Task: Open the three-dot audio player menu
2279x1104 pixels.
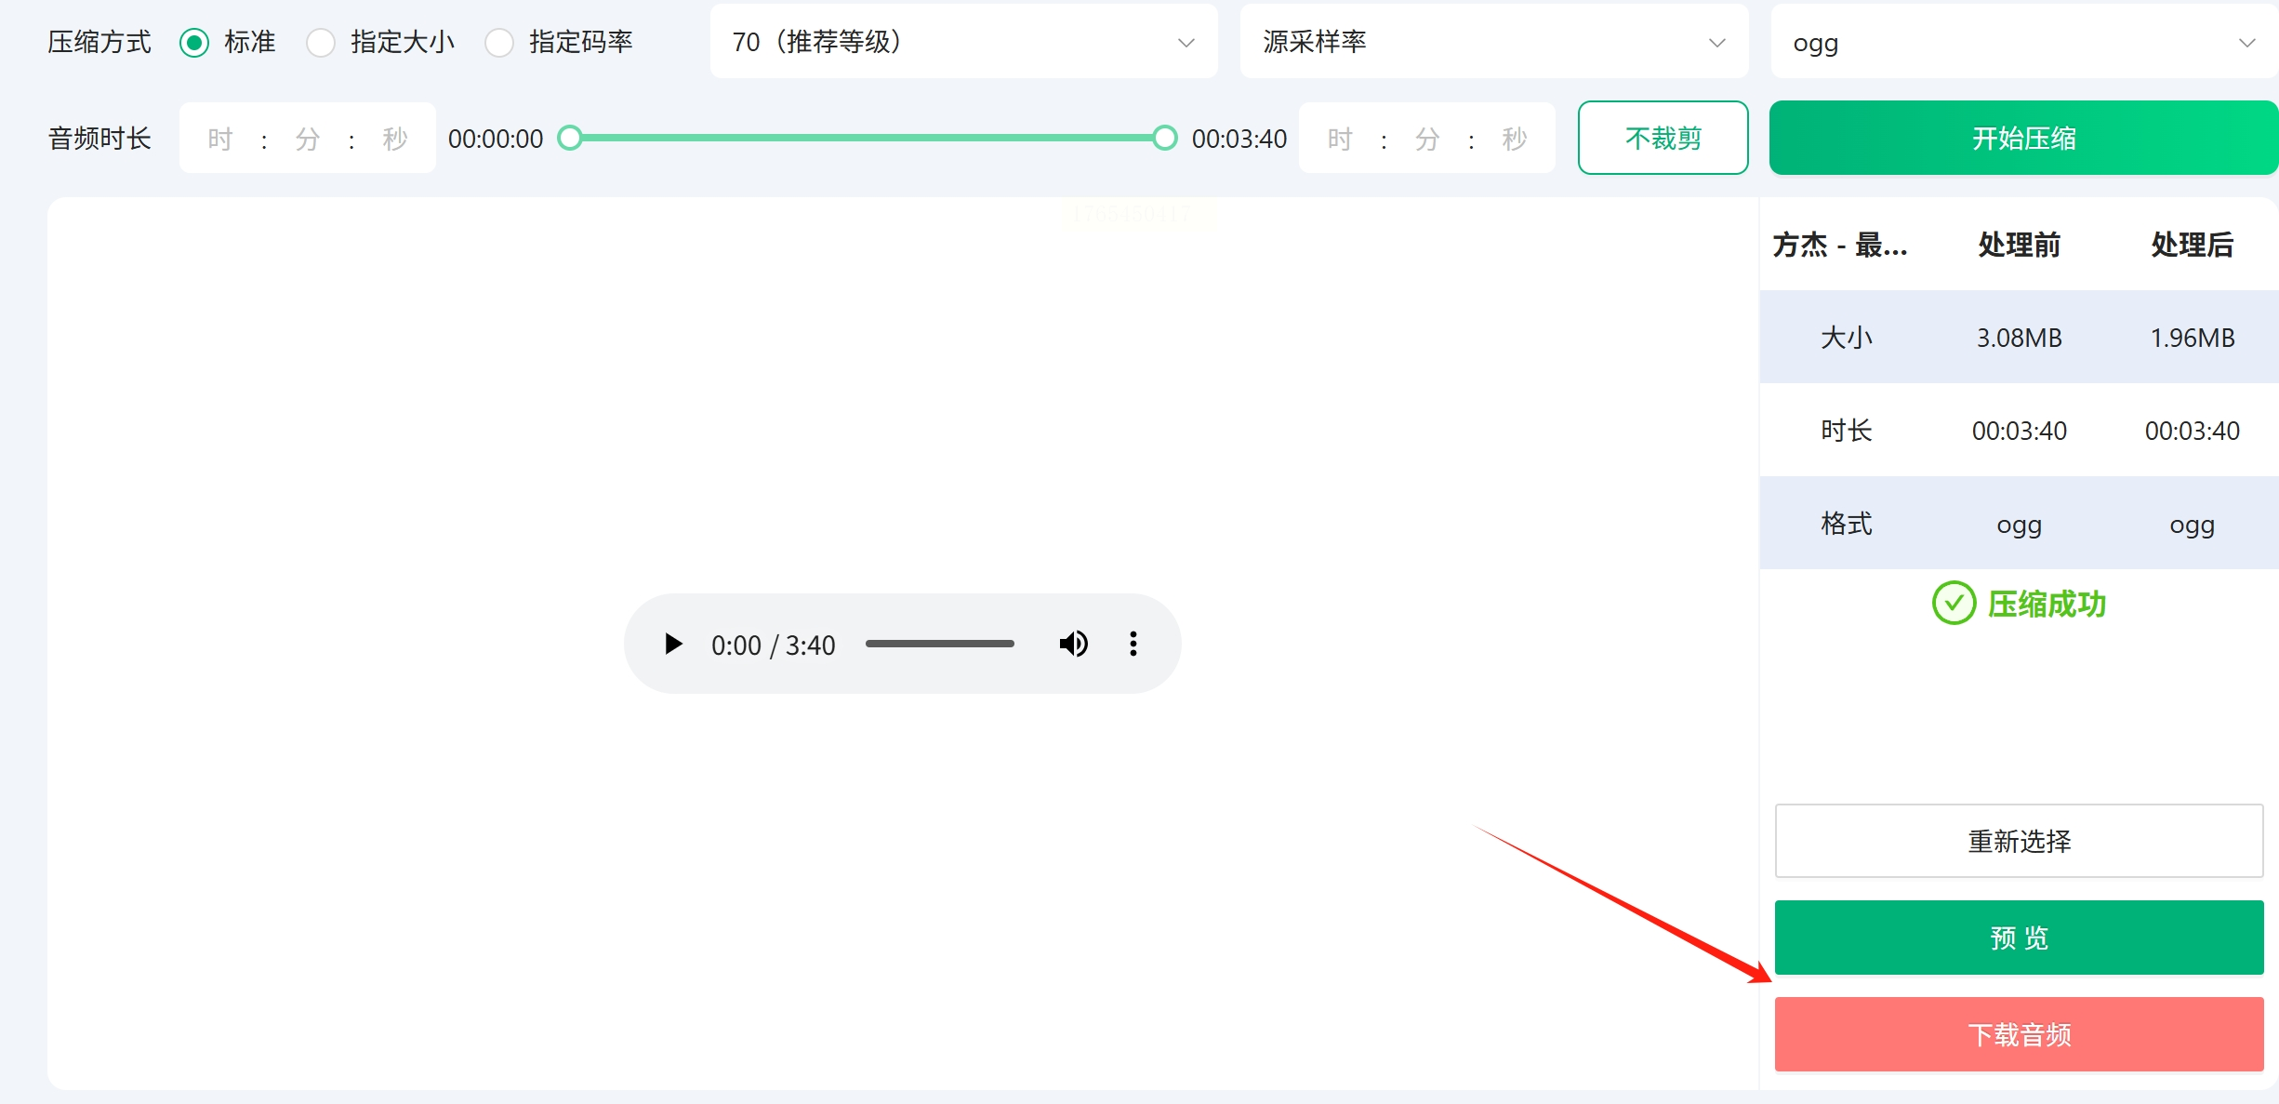Action: [x=1133, y=644]
